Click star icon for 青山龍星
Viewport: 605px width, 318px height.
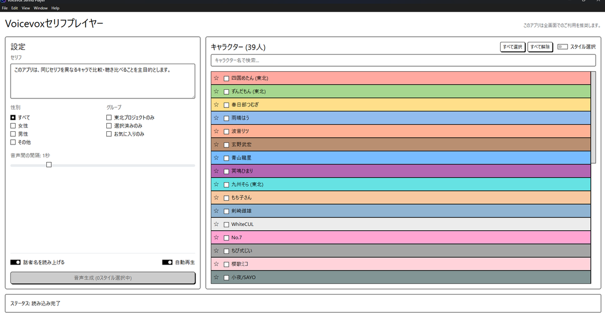coord(216,157)
